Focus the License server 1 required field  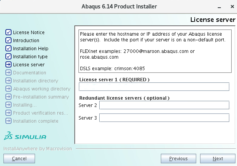[154, 87]
